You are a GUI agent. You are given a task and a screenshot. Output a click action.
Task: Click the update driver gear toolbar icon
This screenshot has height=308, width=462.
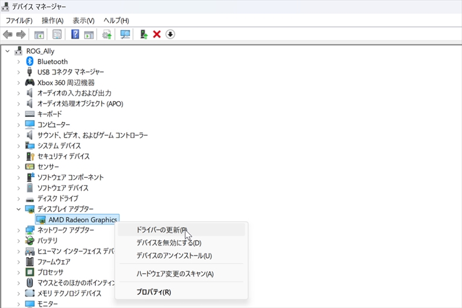pos(107,35)
